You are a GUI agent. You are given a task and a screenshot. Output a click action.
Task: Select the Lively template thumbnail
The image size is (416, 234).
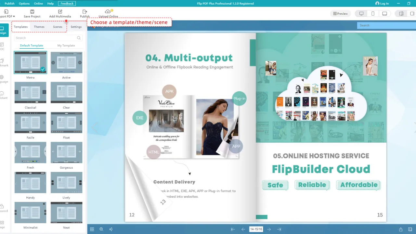click(66, 183)
